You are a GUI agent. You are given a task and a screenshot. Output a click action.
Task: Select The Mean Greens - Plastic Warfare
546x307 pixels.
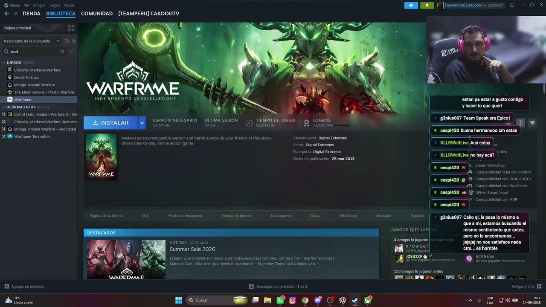click(x=44, y=92)
